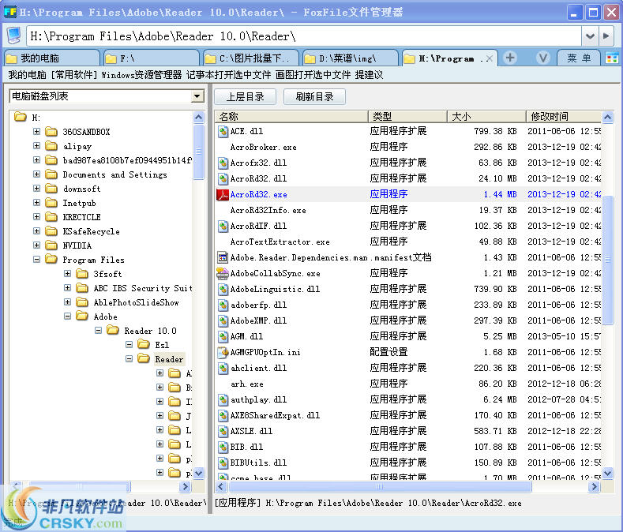
Task: Click the 上层目录 button
Action: click(245, 96)
